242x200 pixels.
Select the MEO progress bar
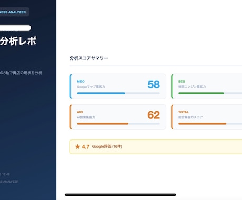(x=118, y=93)
